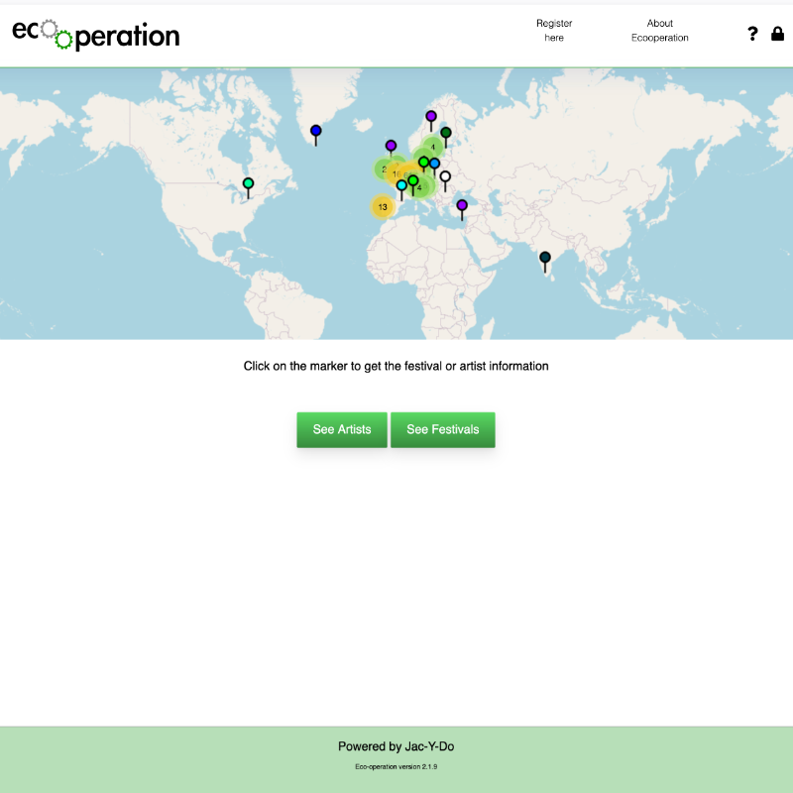Open the Register here menu item

pos(554,31)
